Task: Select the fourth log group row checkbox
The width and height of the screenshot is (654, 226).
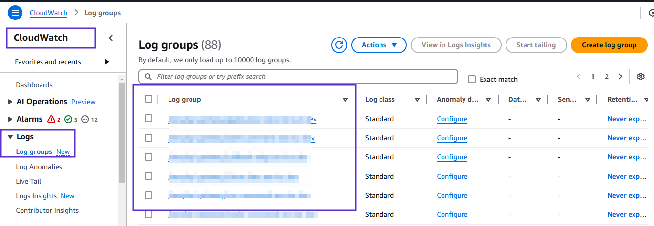Action: (x=148, y=176)
